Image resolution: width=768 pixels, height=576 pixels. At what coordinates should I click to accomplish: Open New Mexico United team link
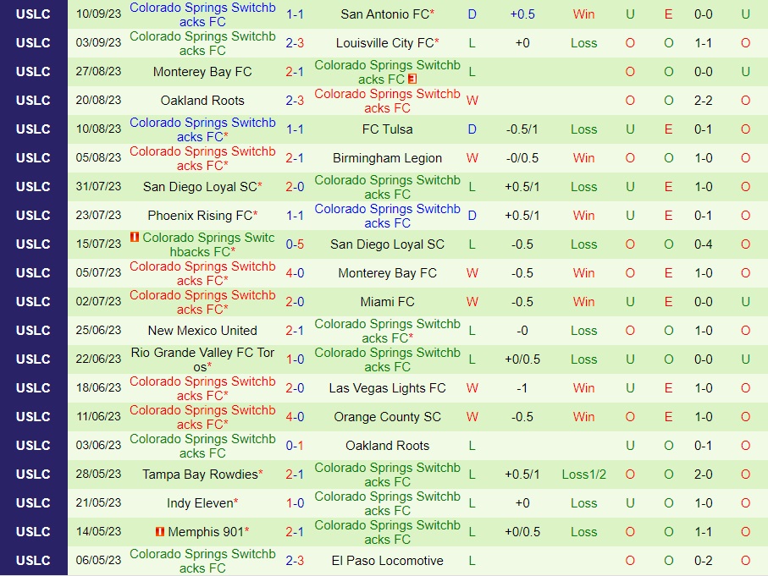(202, 331)
